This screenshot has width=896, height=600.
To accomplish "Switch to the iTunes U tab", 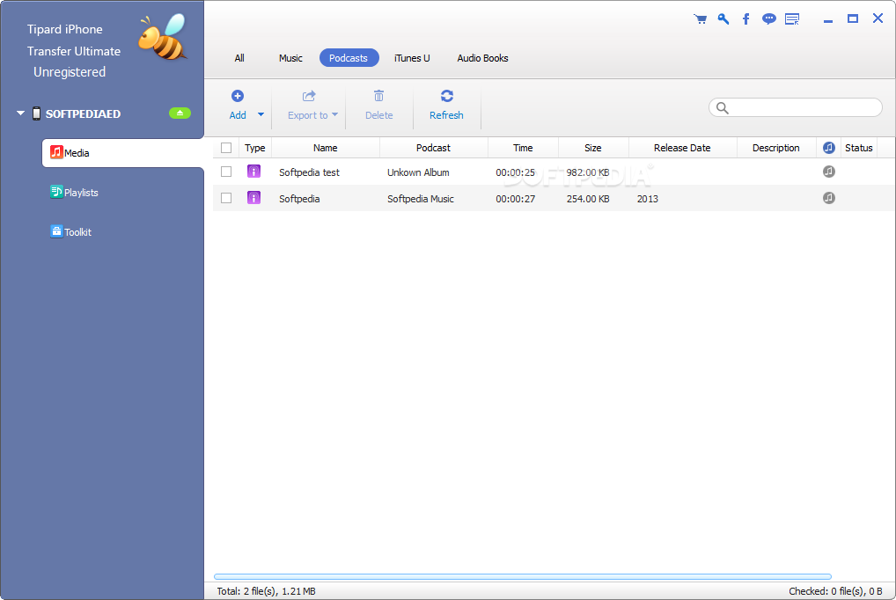I will tap(412, 58).
